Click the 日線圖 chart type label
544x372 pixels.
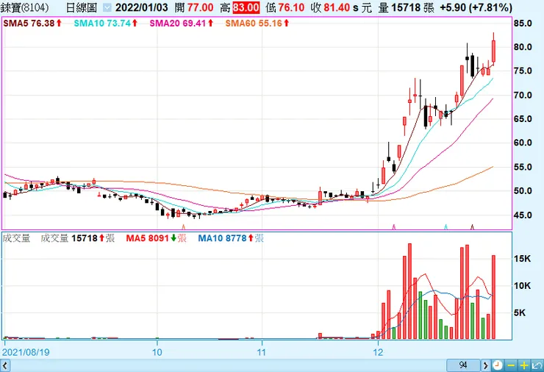click(82, 7)
